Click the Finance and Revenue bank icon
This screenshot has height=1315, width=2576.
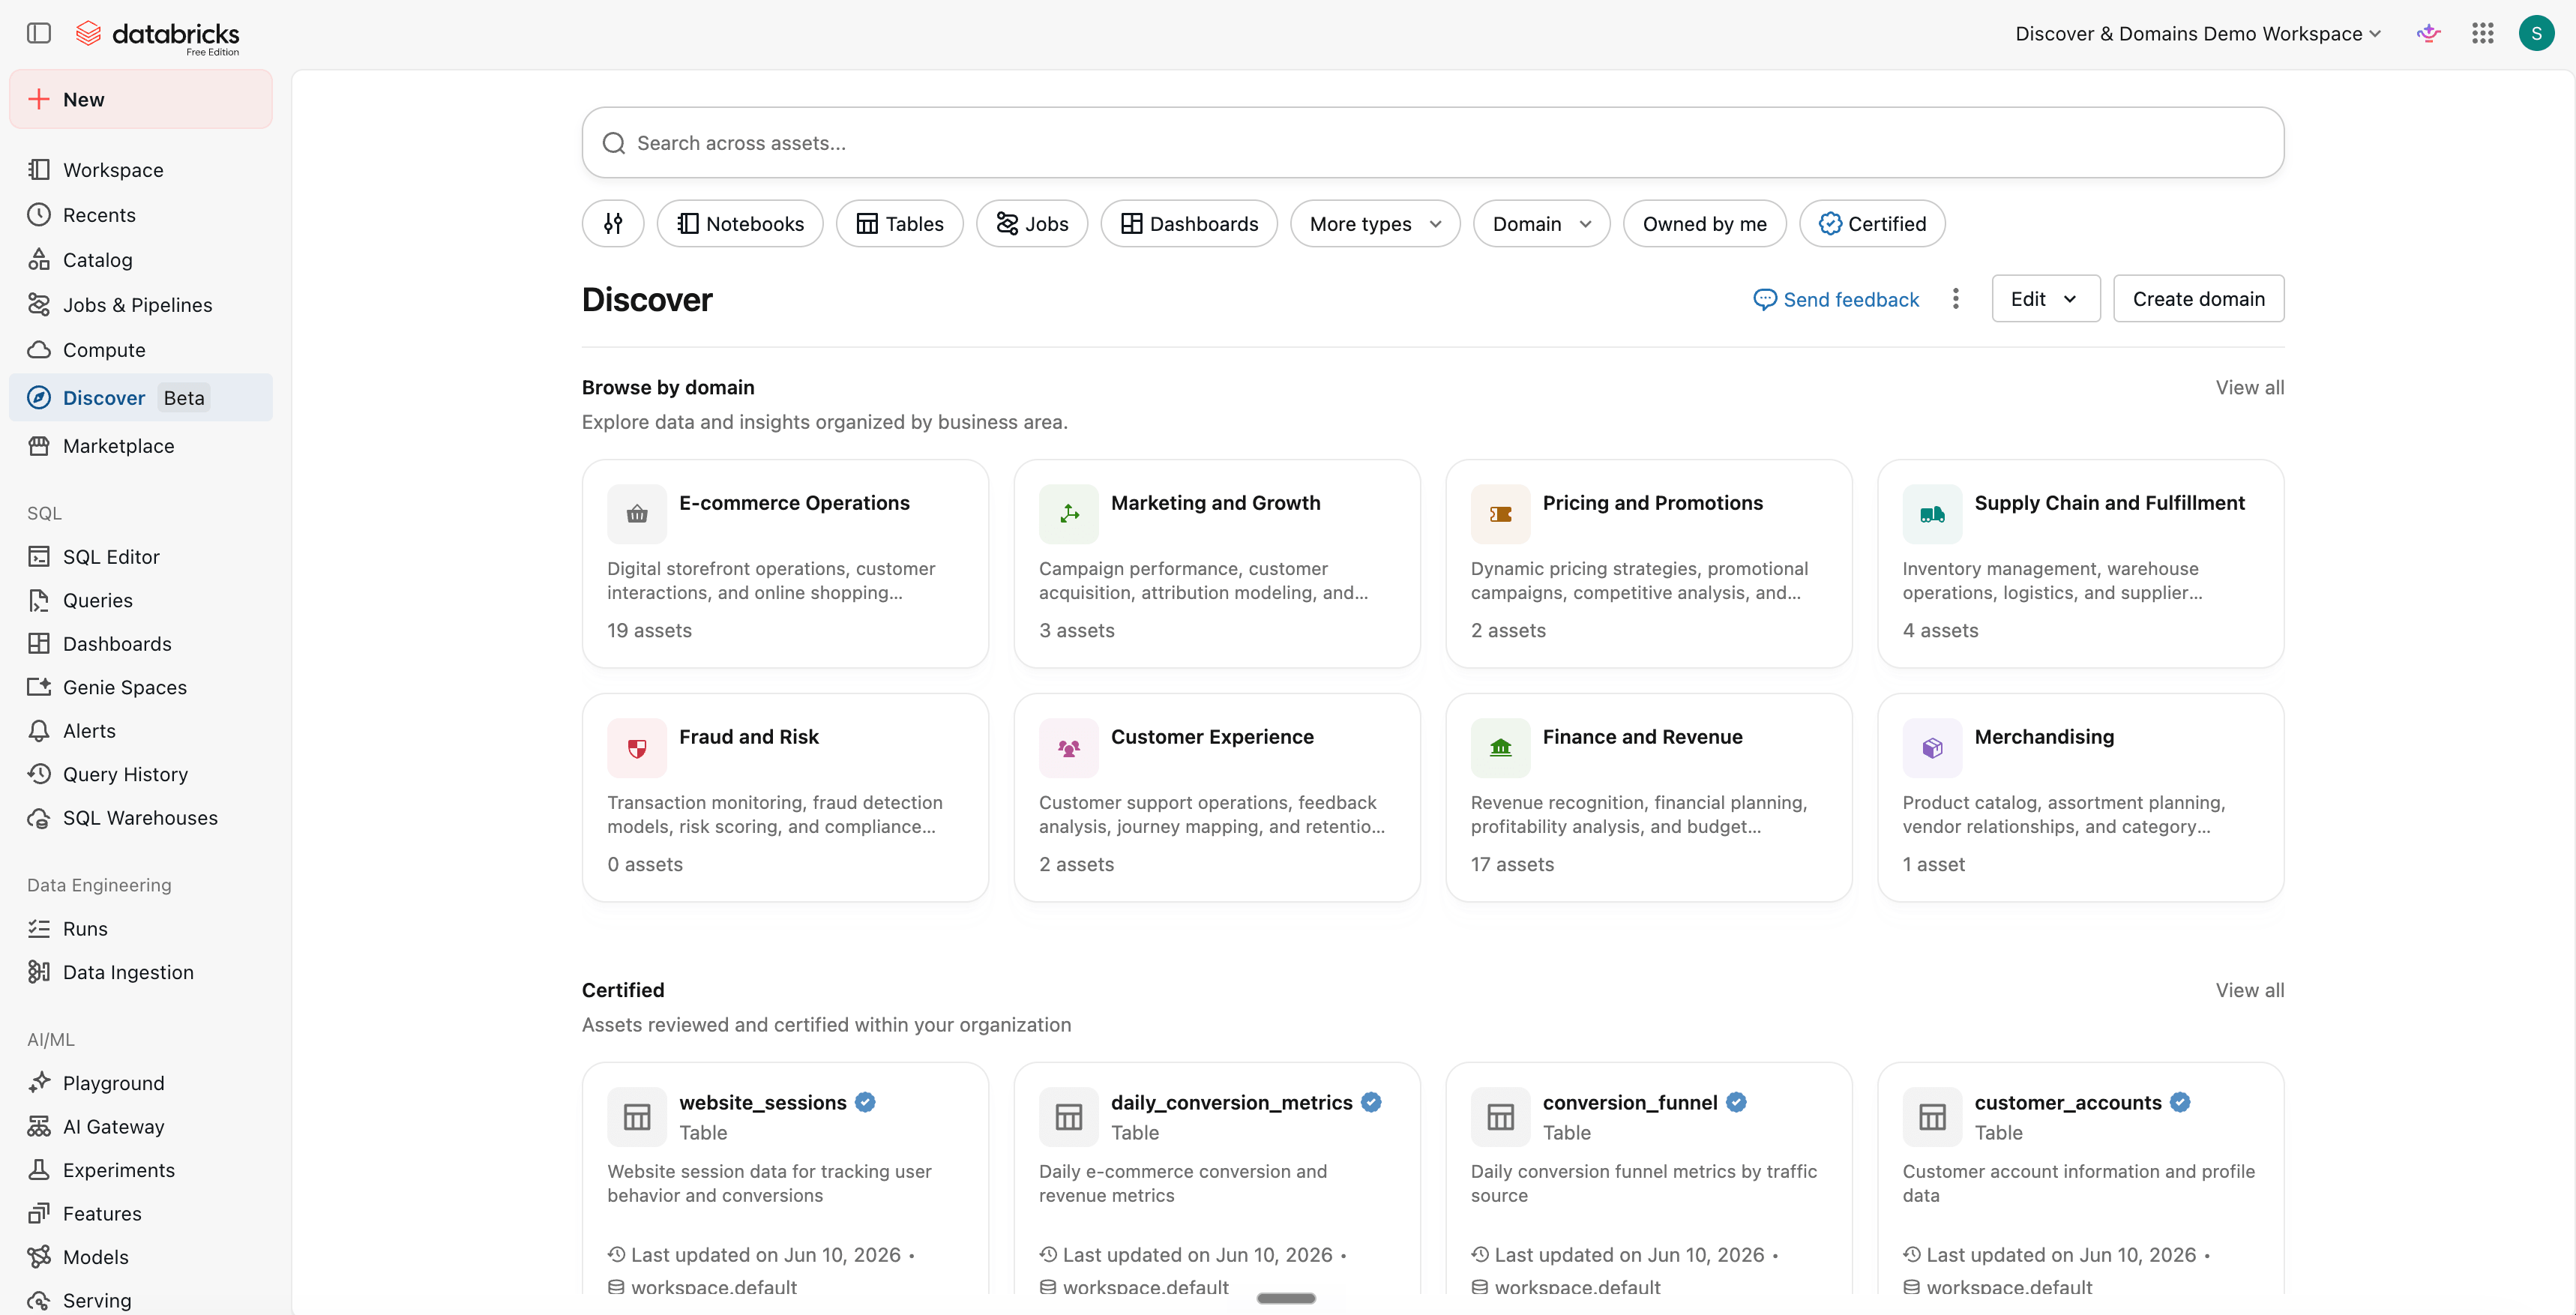pyautogui.click(x=1501, y=748)
